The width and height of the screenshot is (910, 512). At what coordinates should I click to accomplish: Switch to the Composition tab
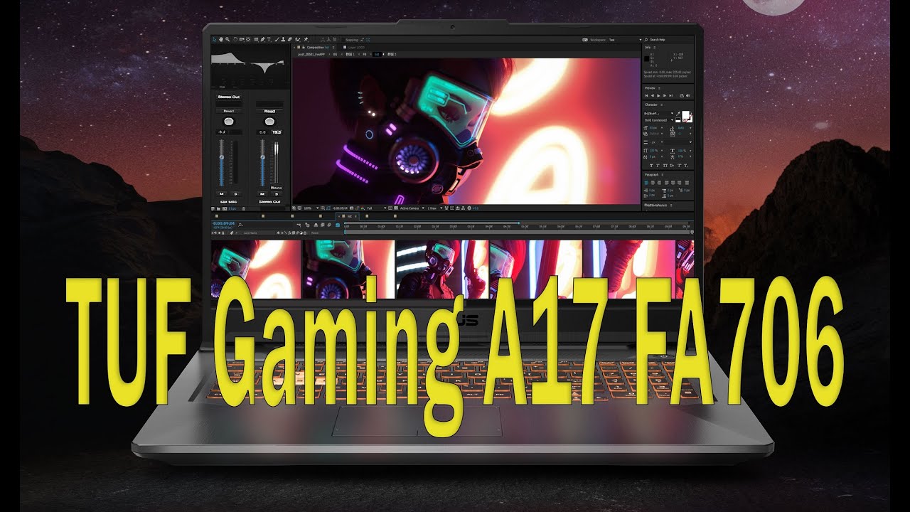(318, 47)
